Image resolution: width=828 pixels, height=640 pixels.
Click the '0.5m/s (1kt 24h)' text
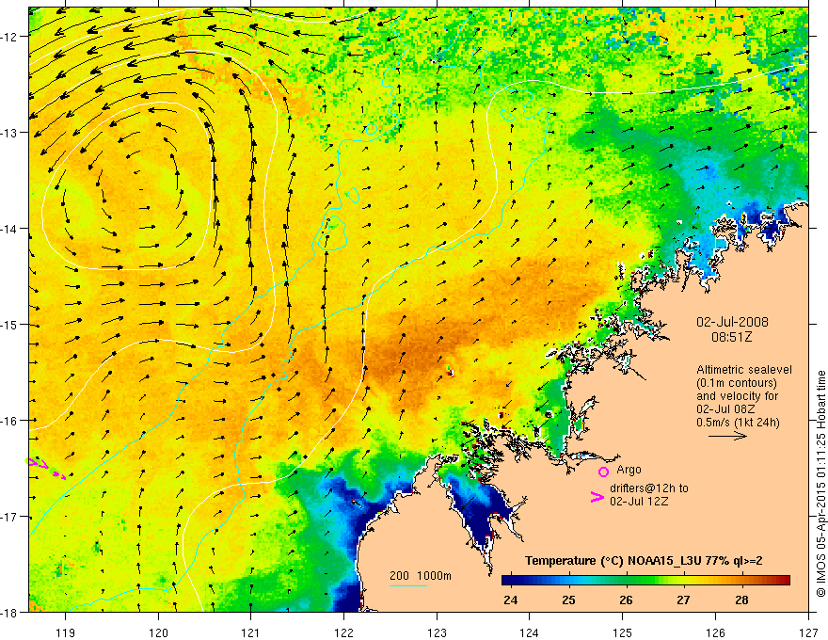(738, 423)
